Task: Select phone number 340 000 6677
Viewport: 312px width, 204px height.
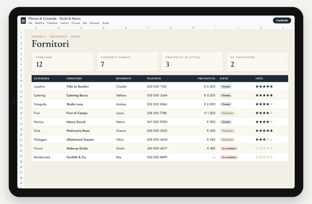Action: (x=157, y=148)
